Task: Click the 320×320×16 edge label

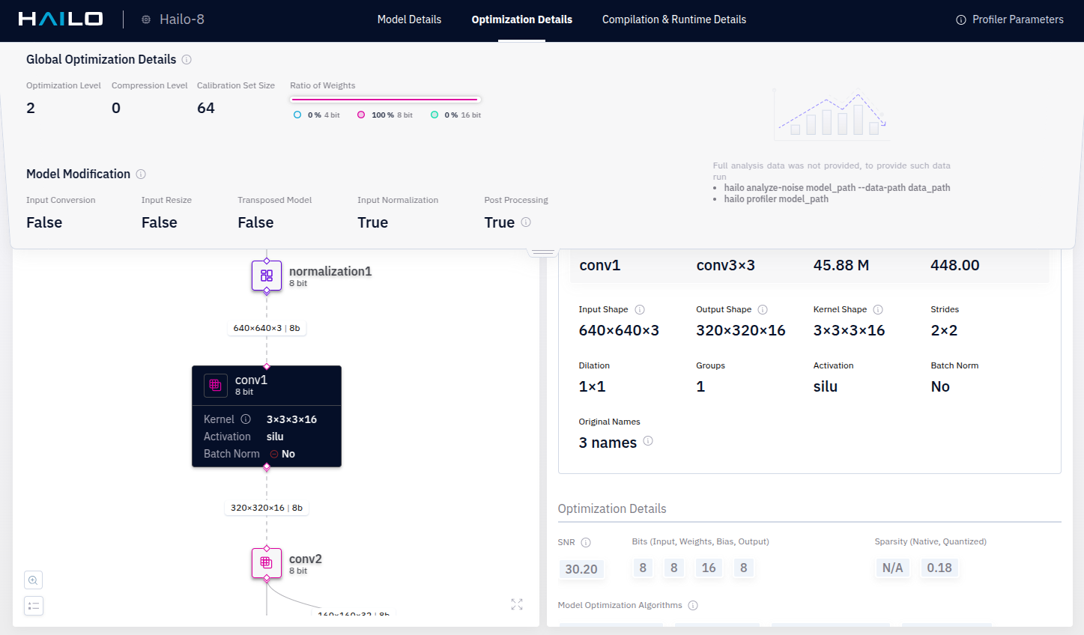Action: [x=266, y=508]
